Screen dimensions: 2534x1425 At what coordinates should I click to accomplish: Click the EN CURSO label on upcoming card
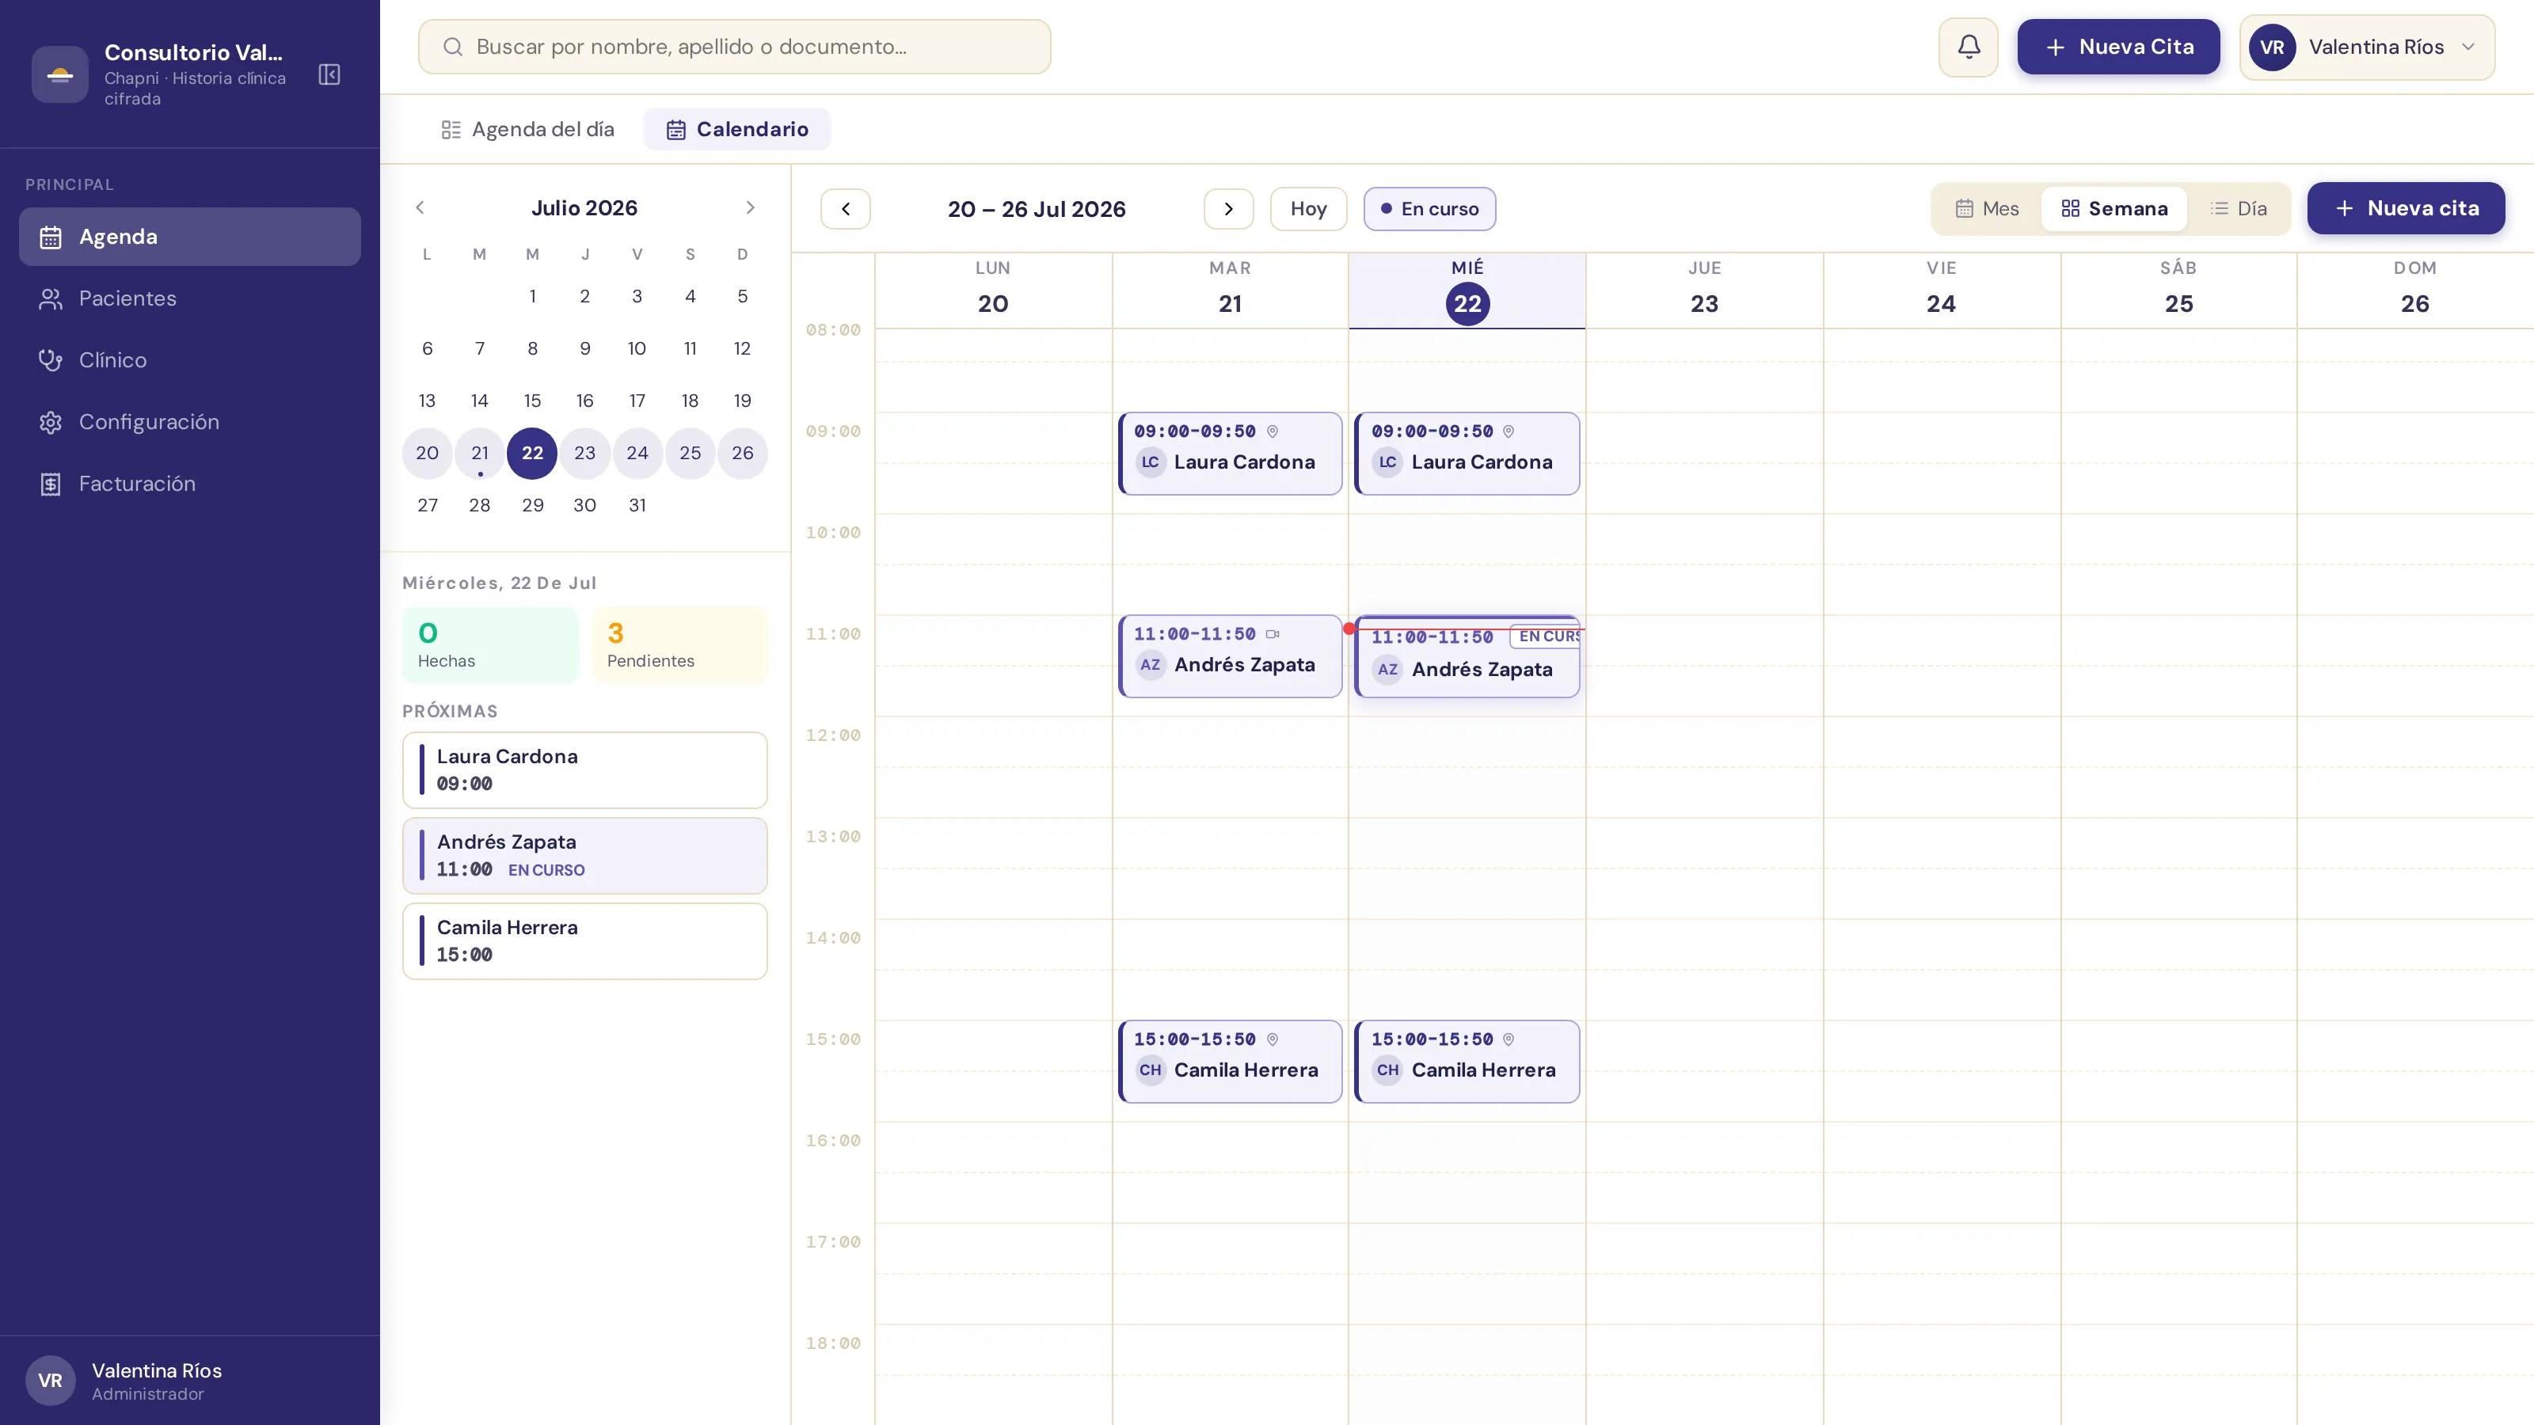(547, 870)
